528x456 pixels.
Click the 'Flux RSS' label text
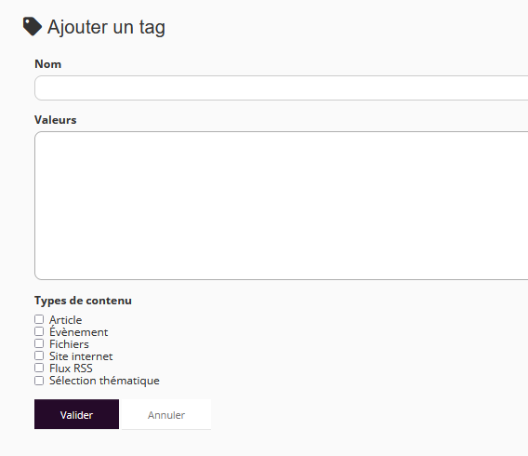[x=71, y=369]
